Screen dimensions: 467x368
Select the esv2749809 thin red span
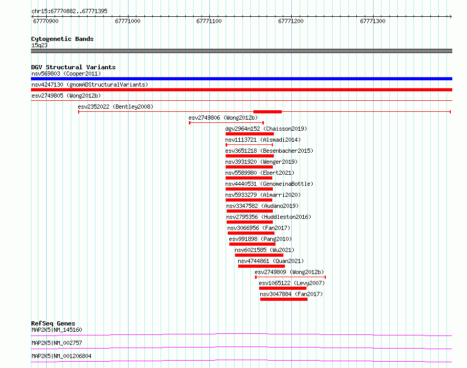[x=290, y=277]
